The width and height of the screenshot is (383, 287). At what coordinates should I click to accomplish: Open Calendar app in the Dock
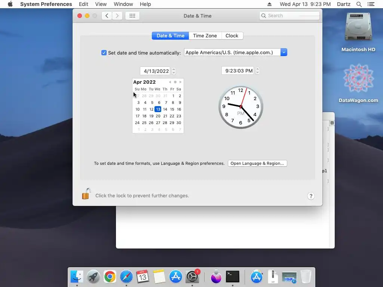(143, 277)
